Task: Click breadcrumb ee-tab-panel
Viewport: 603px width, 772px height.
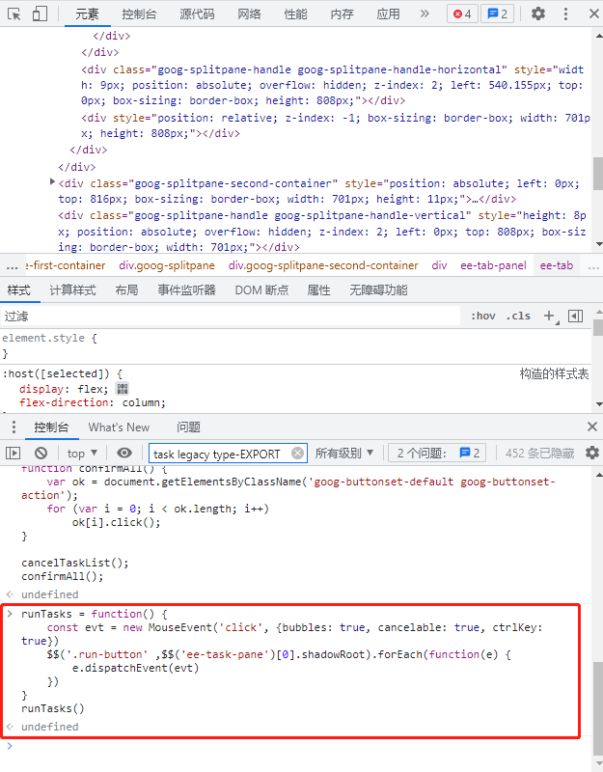Action: 493,266
